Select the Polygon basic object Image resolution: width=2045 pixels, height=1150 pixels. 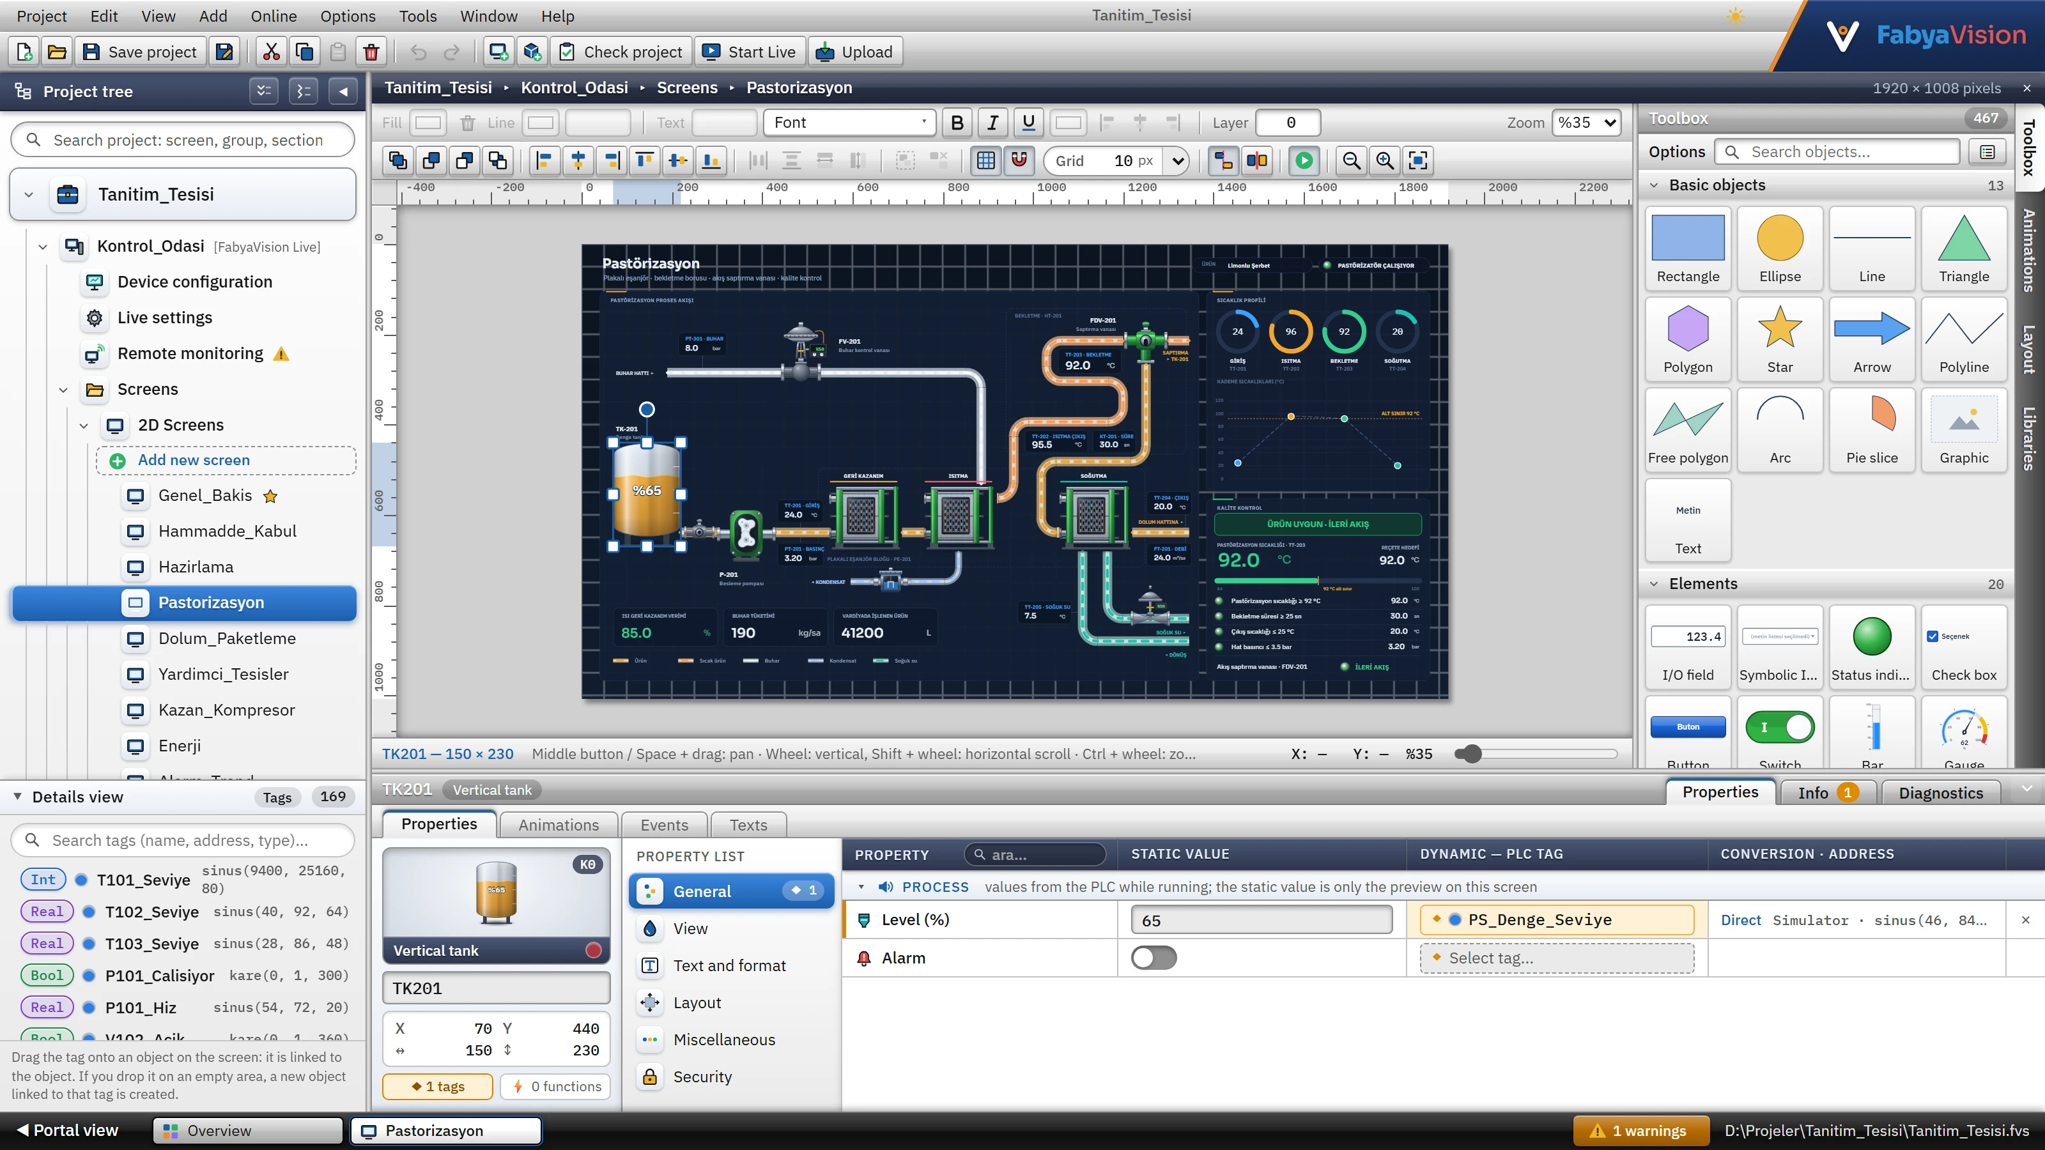point(1688,340)
